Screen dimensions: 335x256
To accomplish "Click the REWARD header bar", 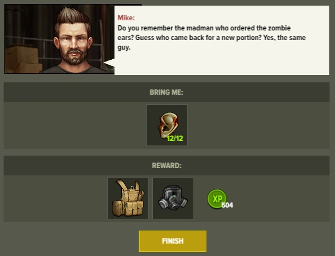I will pos(166,165).
